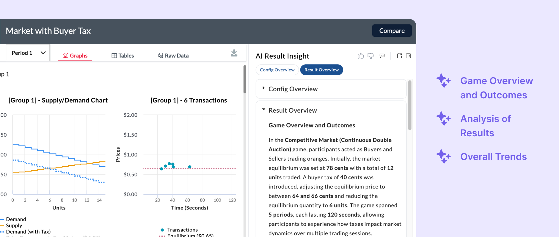Screen dimensions: 559x237
Task: Click the 'Time (Seconds)' axis label
Action: click(x=189, y=208)
